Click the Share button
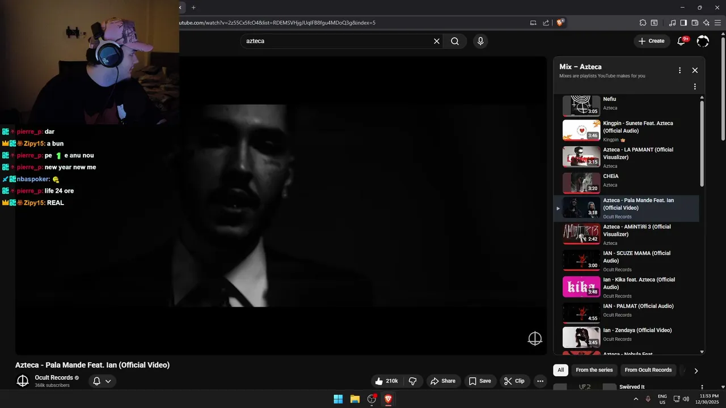 (x=442, y=381)
